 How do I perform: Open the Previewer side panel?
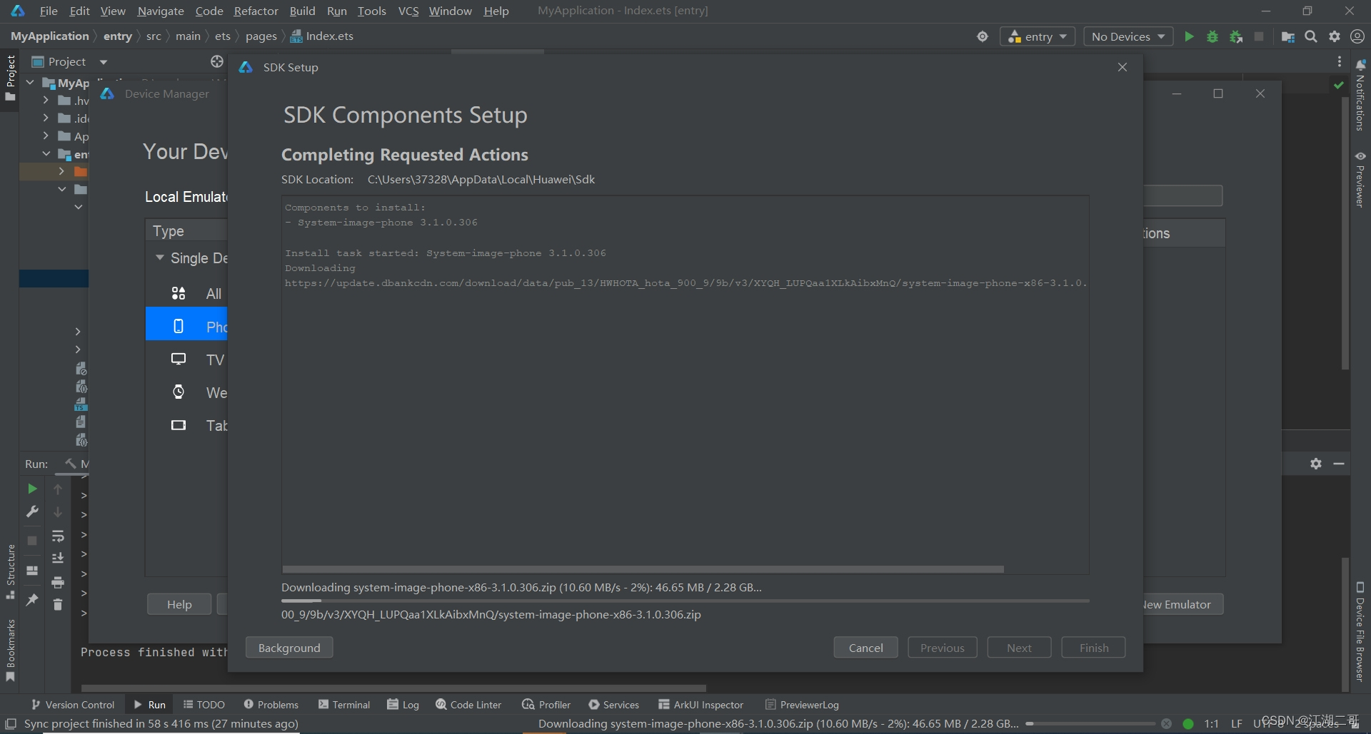pyautogui.click(x=1360, y=179)
